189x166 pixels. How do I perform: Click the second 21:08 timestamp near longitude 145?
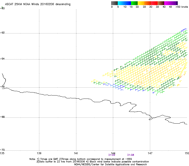click(x=131, y=155)
